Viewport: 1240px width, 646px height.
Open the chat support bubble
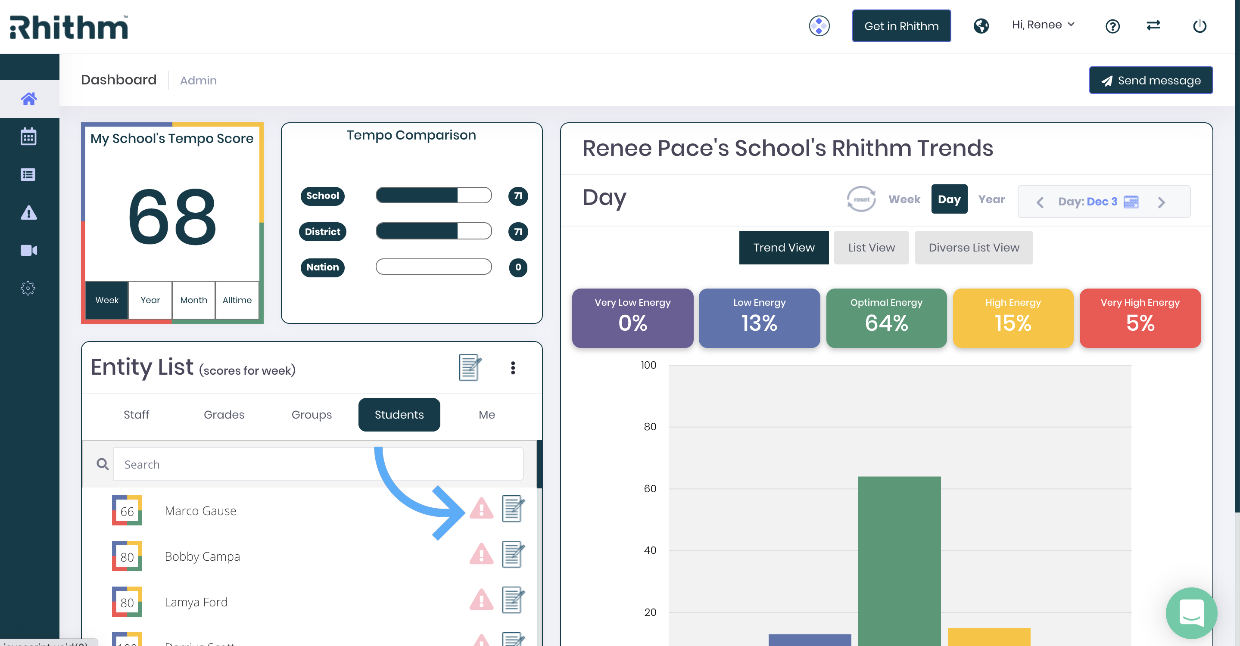coord(1191,613)
